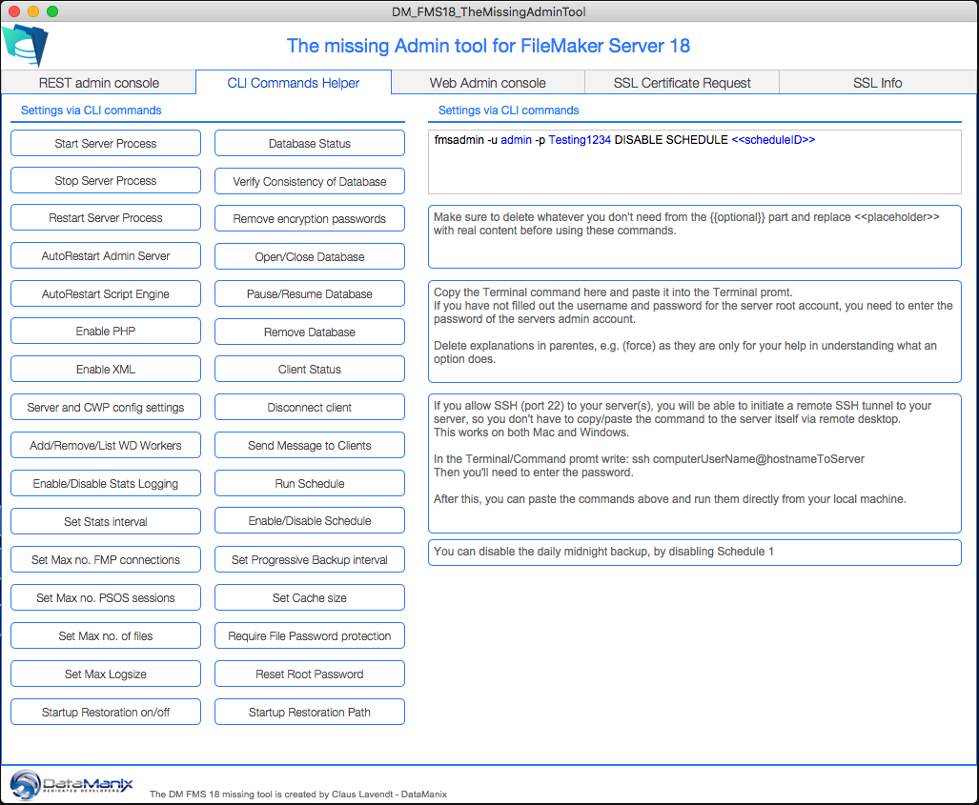This screenshot has height=805, width=979.
Task: Click the Set Stats interval button
Action: (x=106, y=522)
